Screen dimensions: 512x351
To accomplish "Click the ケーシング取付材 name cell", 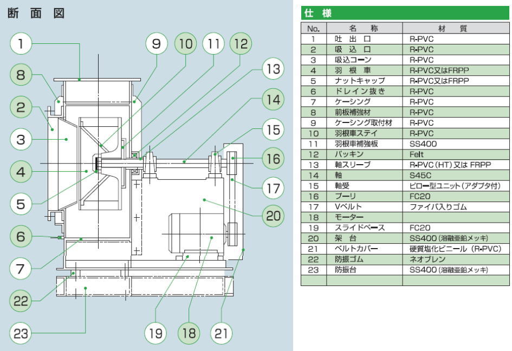I will click(365, 123).
